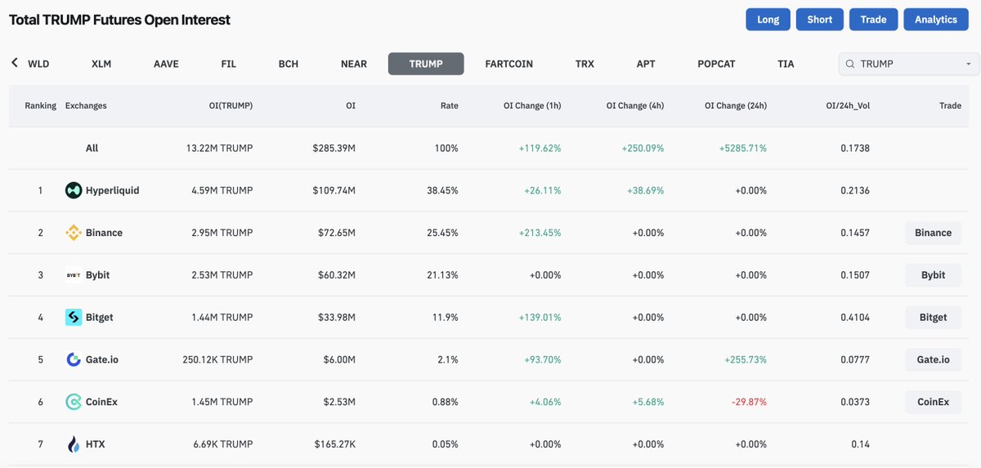Sort by OI/24h_Vol column header
Viewport: 981px width, 468px height.
click(848, 105)
